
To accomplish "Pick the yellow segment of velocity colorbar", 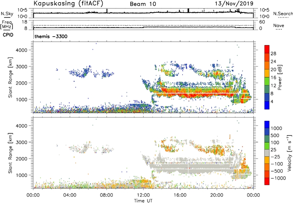I will tap(267, 160).
